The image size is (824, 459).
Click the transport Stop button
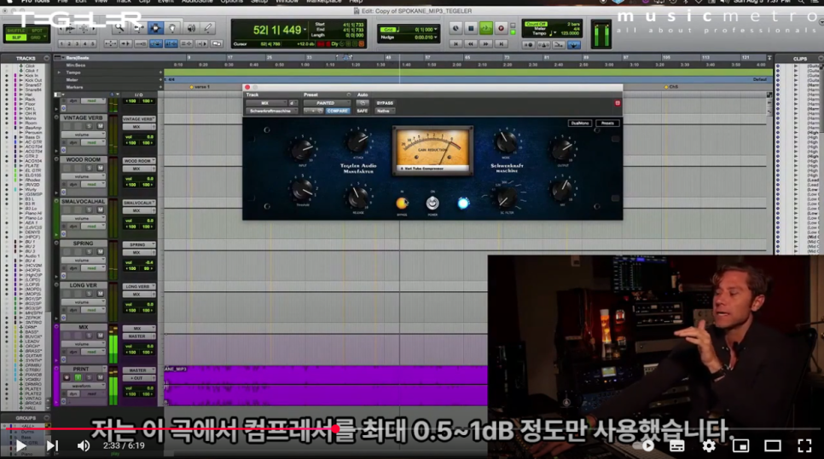[x=471, y=28]
